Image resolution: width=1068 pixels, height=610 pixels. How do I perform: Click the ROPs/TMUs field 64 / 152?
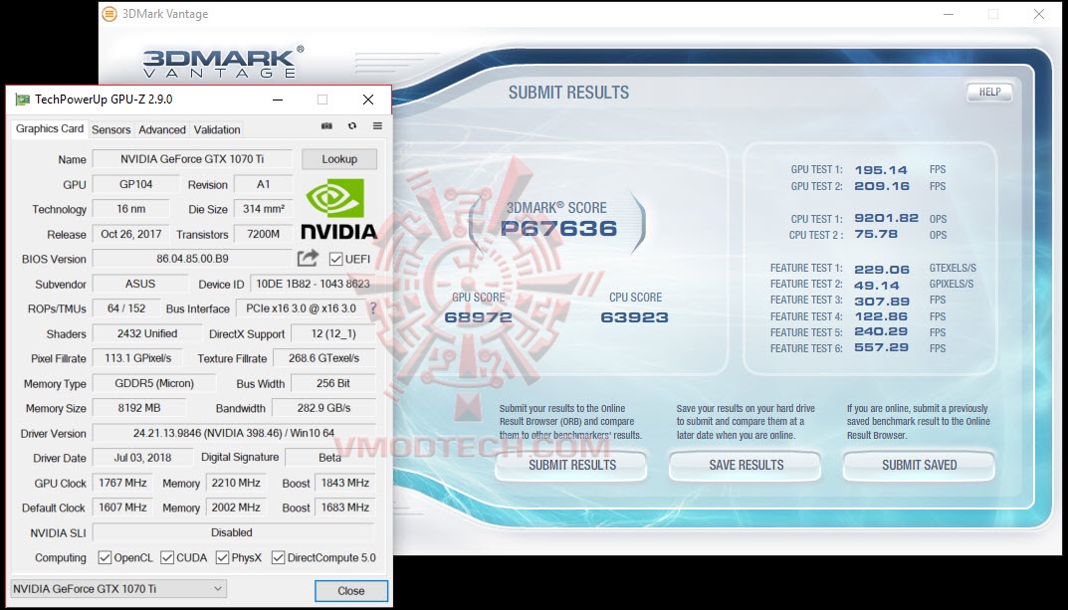pos(126,308)
